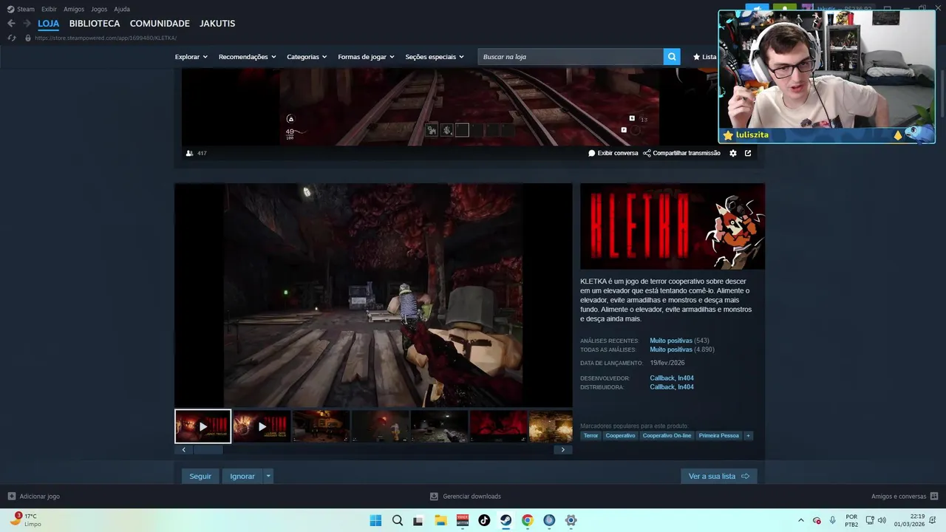Select the Cooperativo On-line tag
The image size is (946, 532).
[667, 436]
